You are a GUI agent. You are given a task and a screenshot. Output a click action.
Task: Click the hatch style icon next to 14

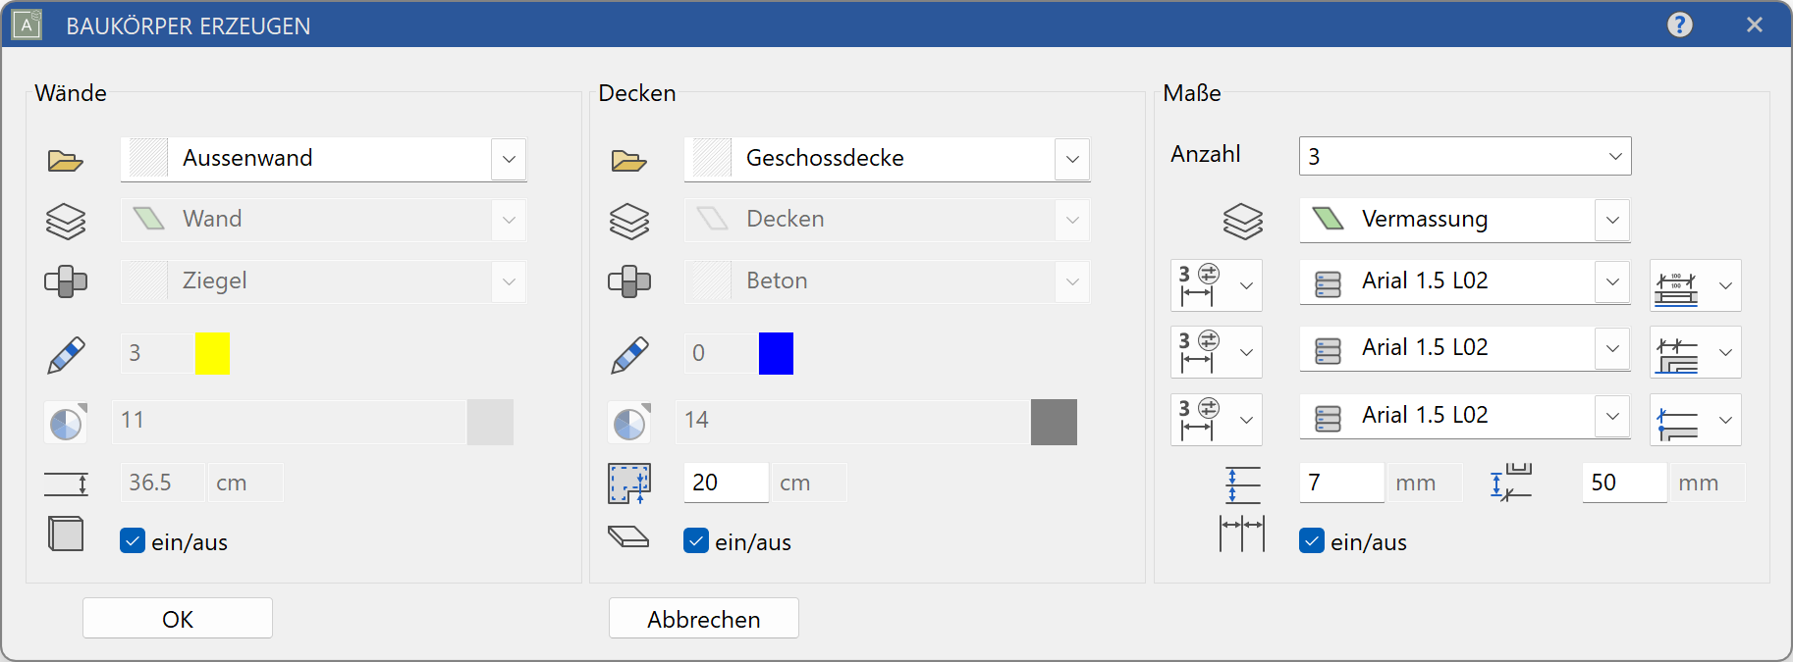pos(628,422)
